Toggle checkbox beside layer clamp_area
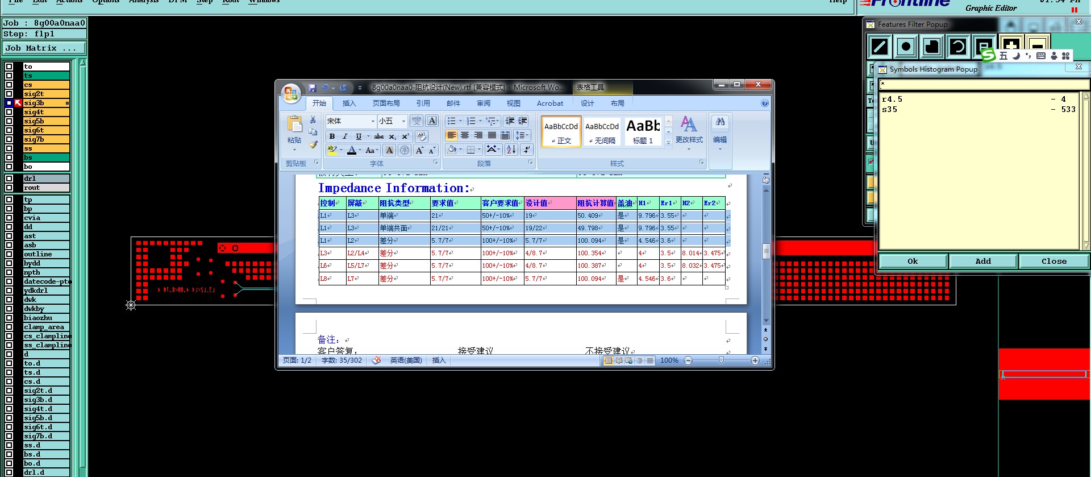Screen dimensions: 1091x477 (x=9, y=327)
